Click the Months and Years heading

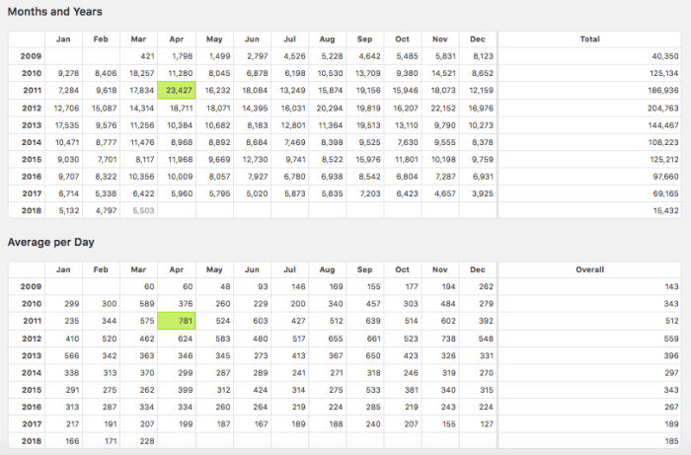(54, 12)
